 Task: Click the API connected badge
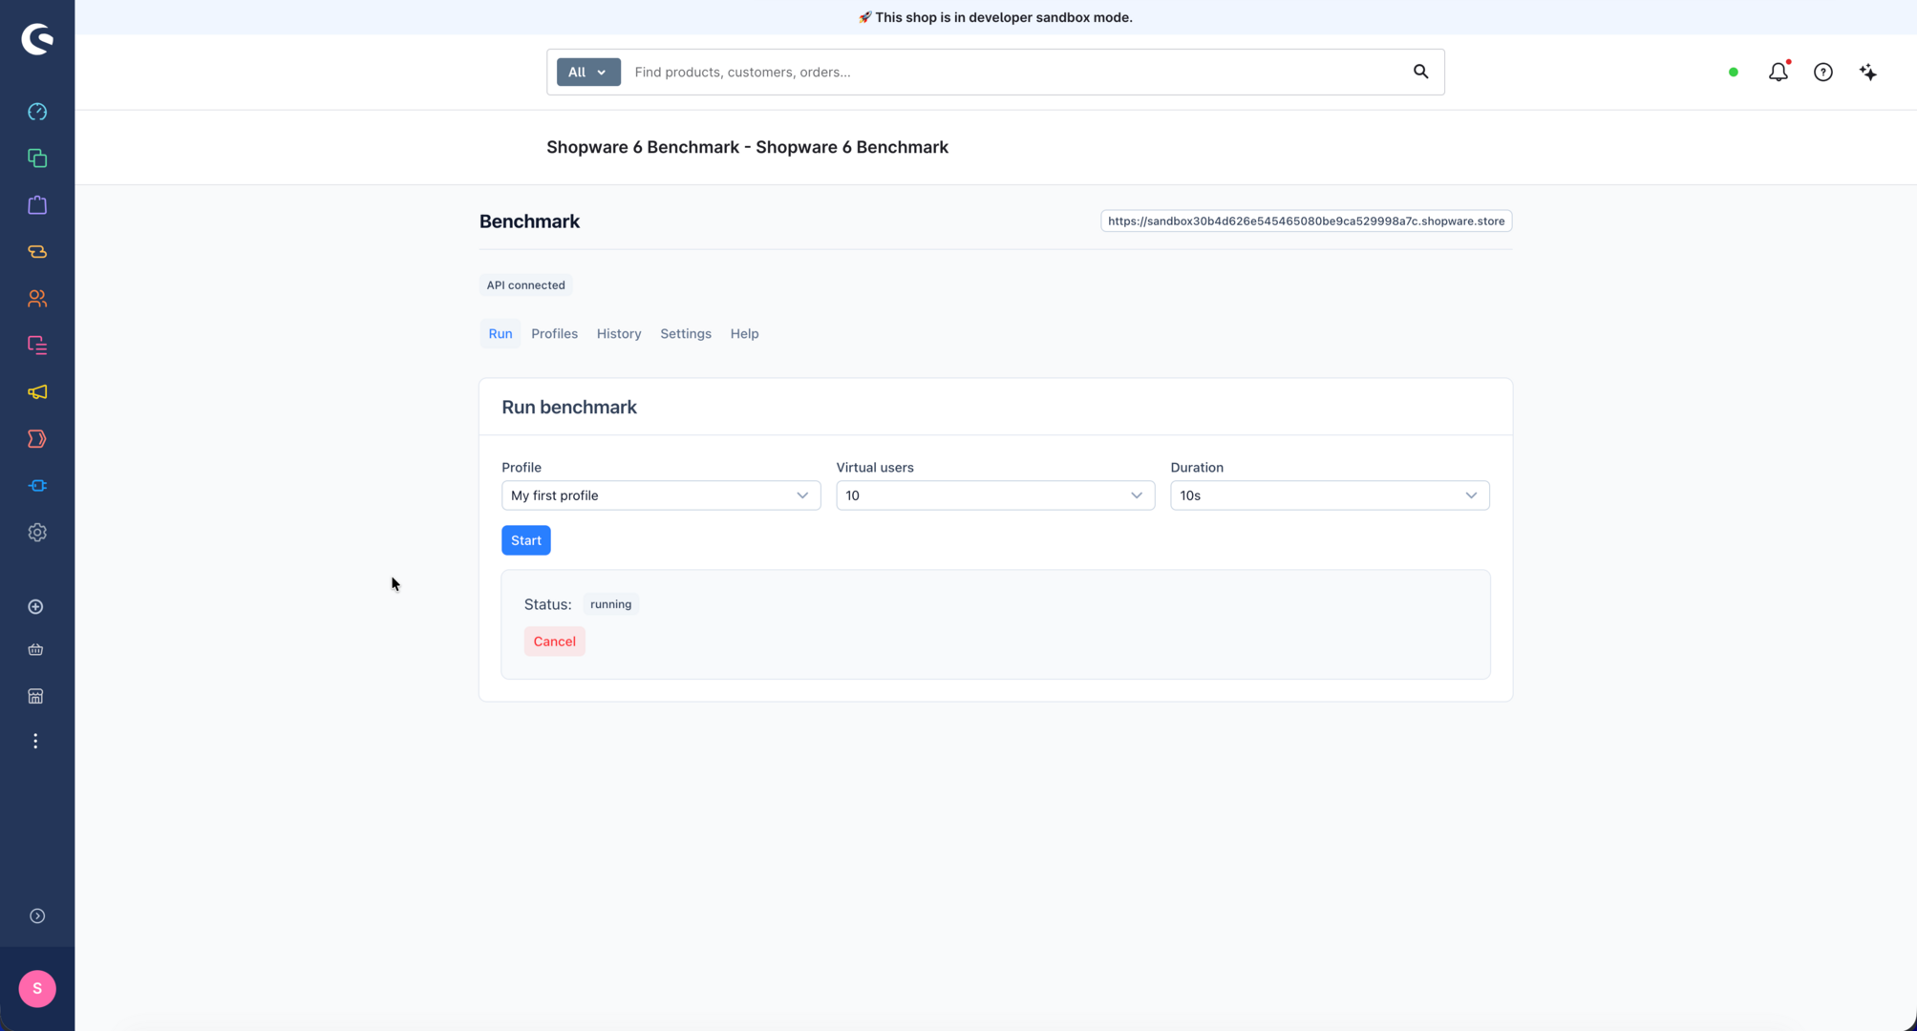point(525,285)
